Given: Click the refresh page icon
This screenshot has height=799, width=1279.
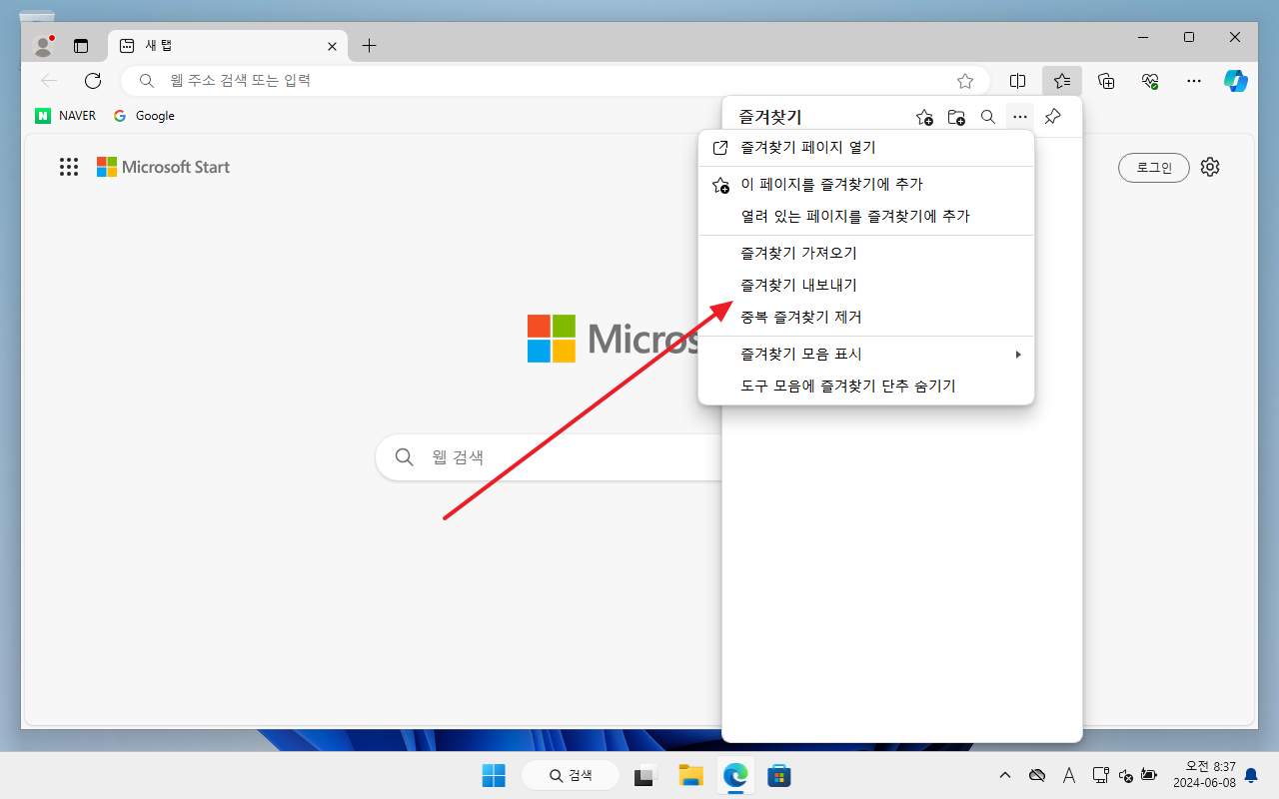Looking at the screenshot, I should (x=93, y=81).
